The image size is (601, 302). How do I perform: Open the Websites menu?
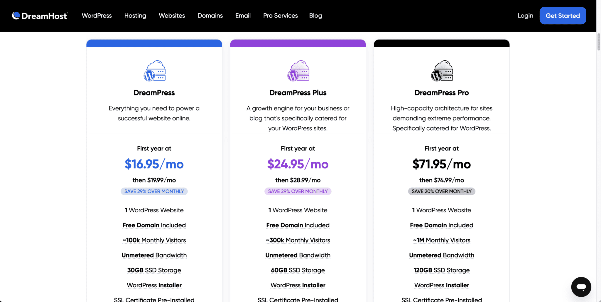click(x=172, y=16)
